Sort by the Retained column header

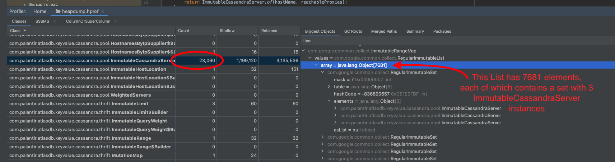click(279, 31)
